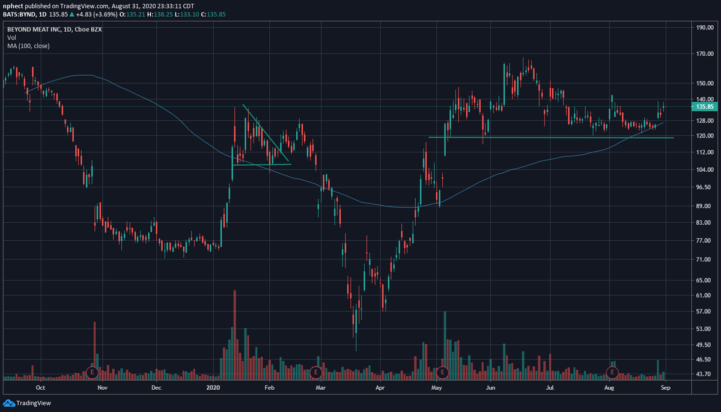The height and width of the screenshot is (412, 721).
Task: Click the 71.00 price axis label
Action: 704,259
